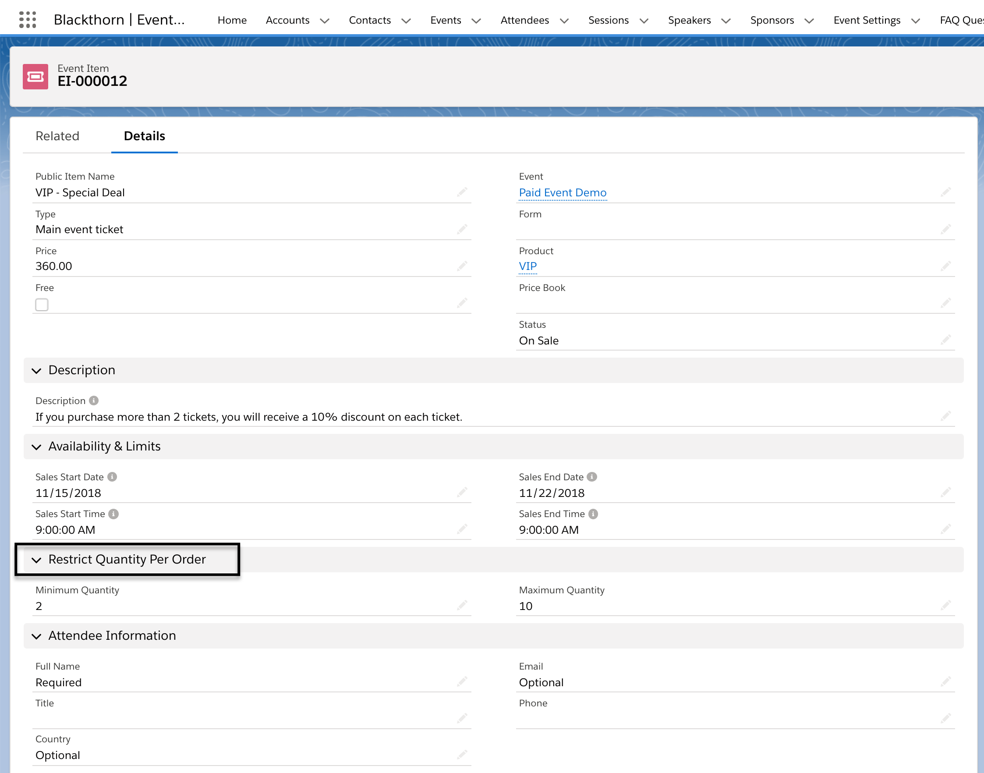Click the status value On Sale
Viewport: 984px width, 773px height.
pyautogui.click(x=538, y=340)
